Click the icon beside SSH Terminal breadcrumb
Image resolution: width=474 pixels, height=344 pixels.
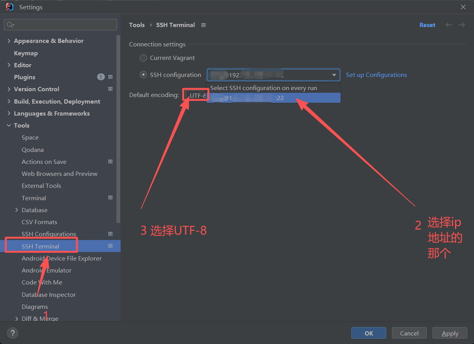[x=203, y=25]
